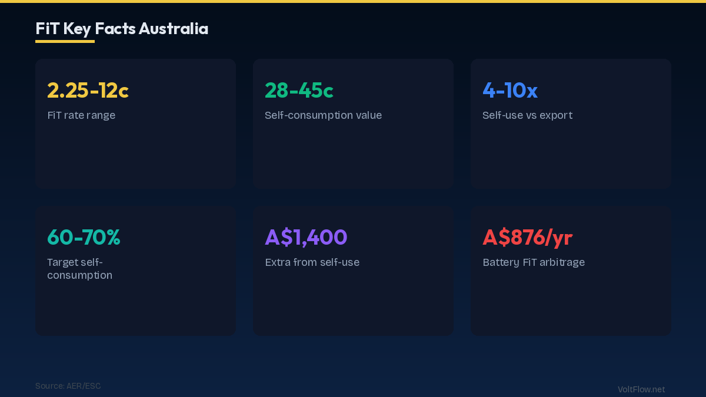Screen dimensions: 706x397
Task: Click the "Target self-consumption" label
Action: point(79,269)
